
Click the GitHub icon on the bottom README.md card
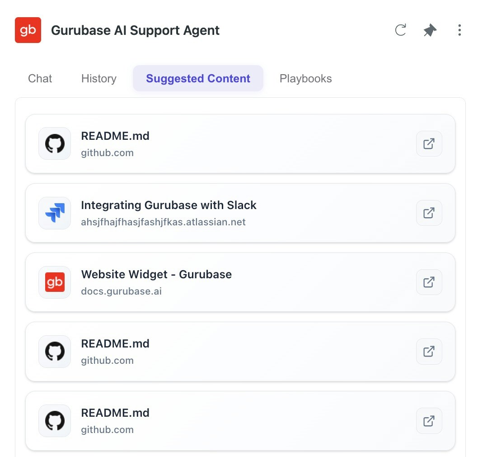pos(54,421)
